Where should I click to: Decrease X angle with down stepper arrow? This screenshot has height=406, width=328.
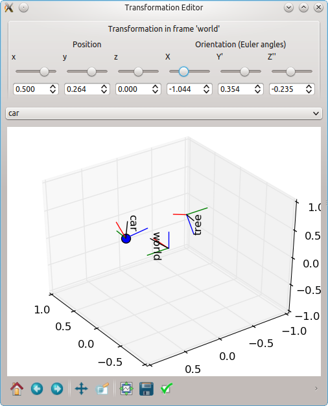pyautogui.click(x=206, y=92)
